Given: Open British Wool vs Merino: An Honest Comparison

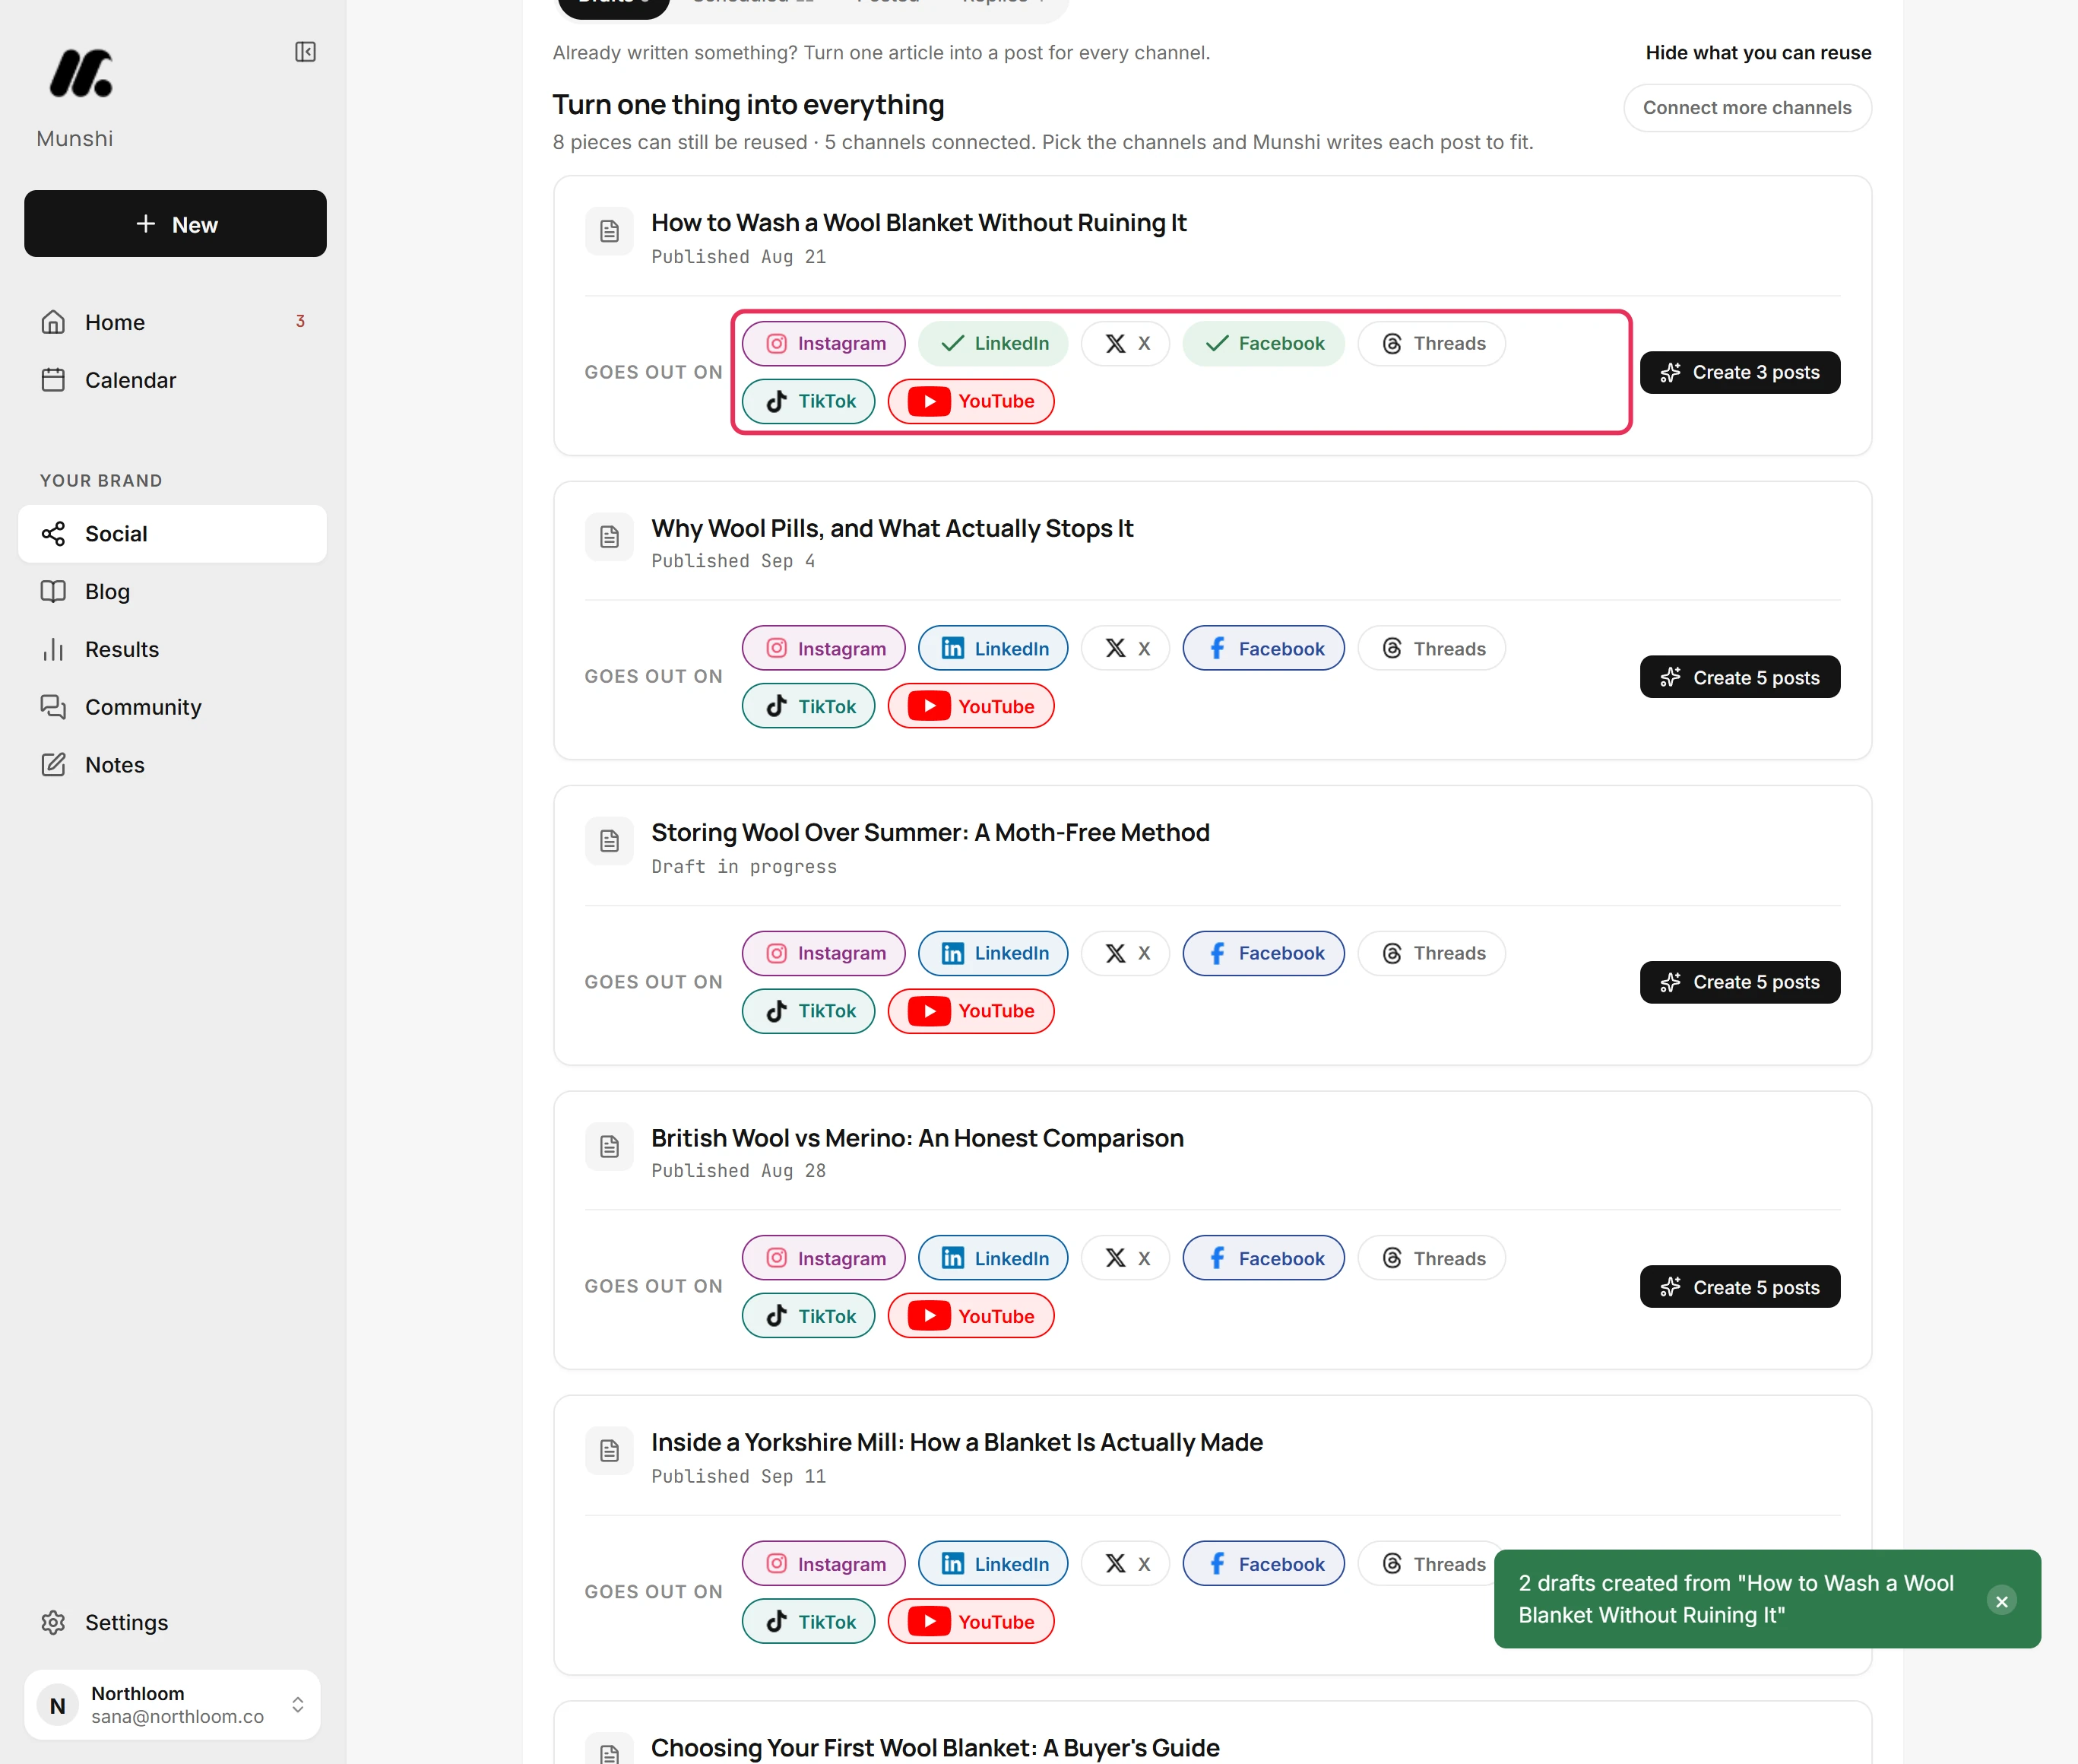Looking at the screenshot, I should tap(917, 1138).
